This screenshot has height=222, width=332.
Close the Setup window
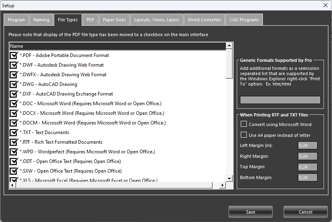click(326, 5)
